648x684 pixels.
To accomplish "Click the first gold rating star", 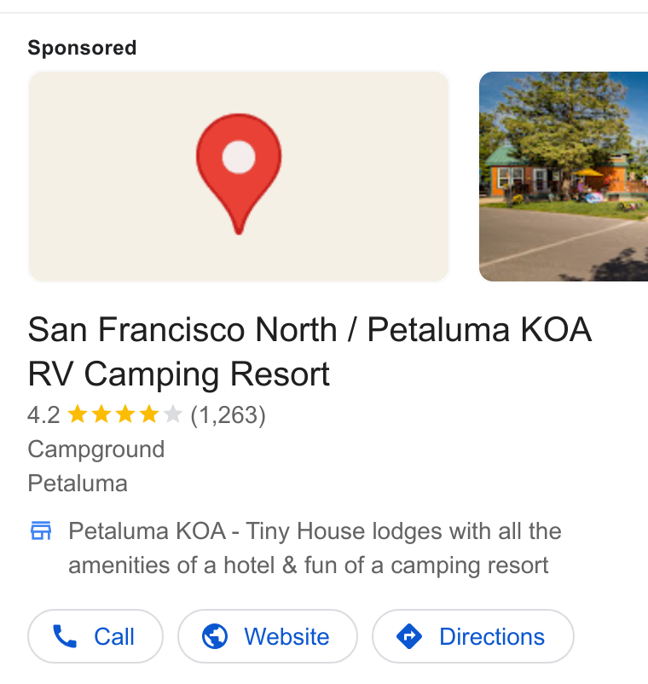I will point(78,414).
